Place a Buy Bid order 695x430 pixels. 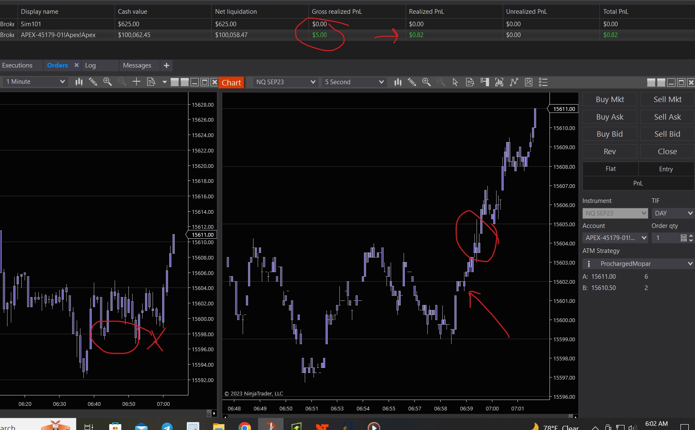[610, 134]
